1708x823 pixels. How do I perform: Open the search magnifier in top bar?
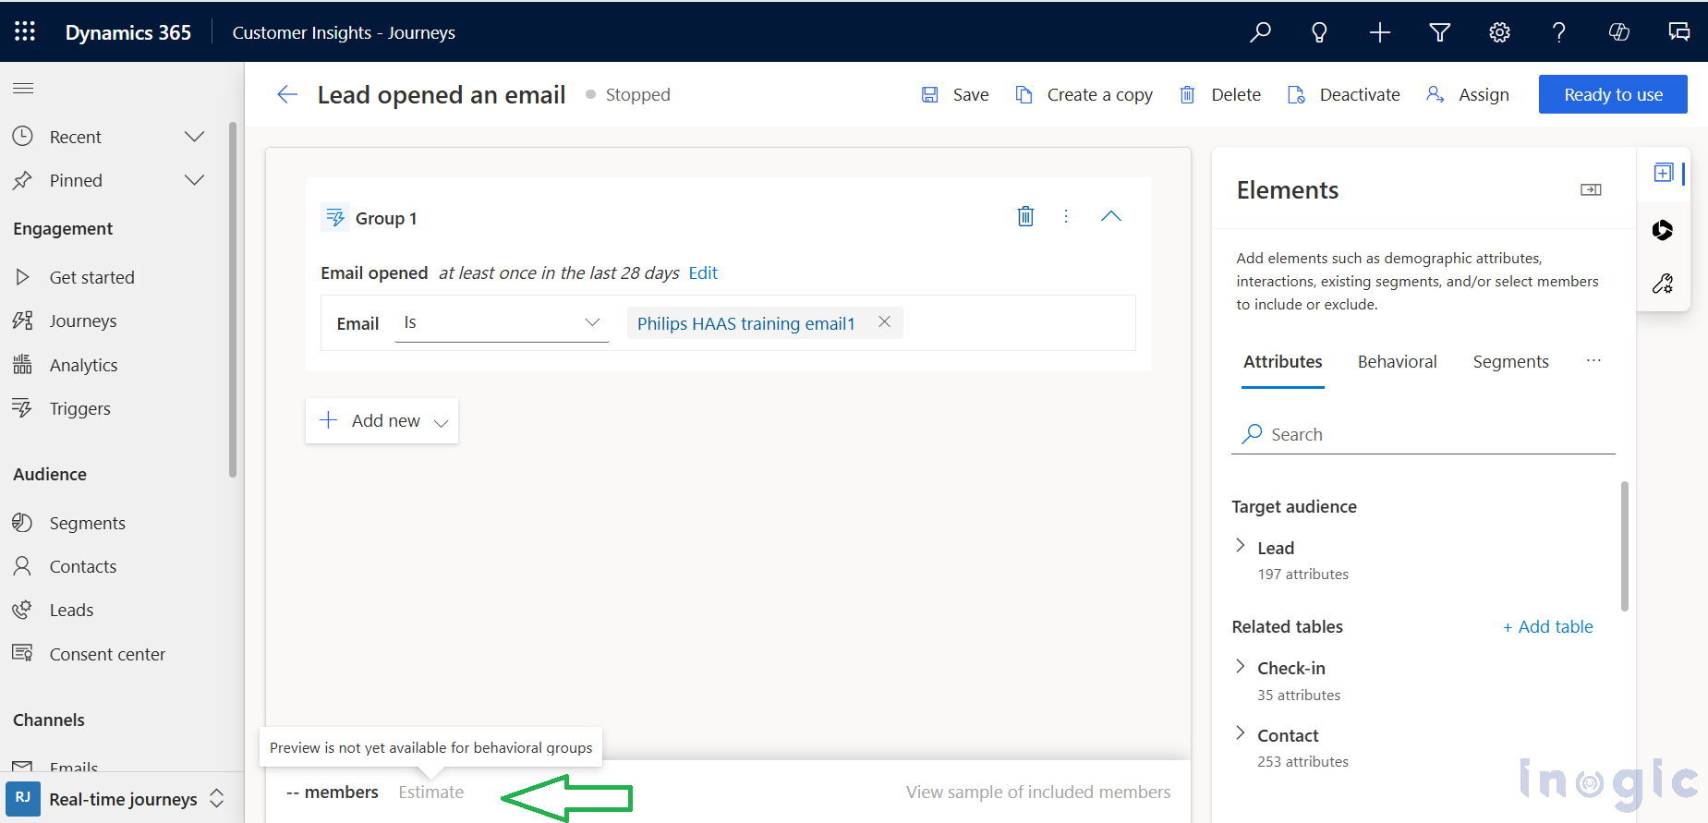[x=1260, y=32]
